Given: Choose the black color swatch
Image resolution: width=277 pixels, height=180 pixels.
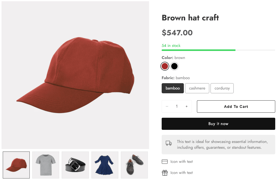Looking at the screenshot, I should (174, 66).
